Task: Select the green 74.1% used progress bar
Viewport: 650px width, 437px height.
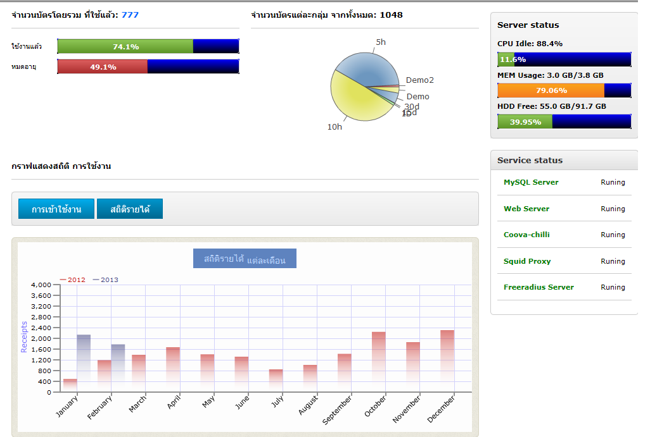Action: click(125, 46)
